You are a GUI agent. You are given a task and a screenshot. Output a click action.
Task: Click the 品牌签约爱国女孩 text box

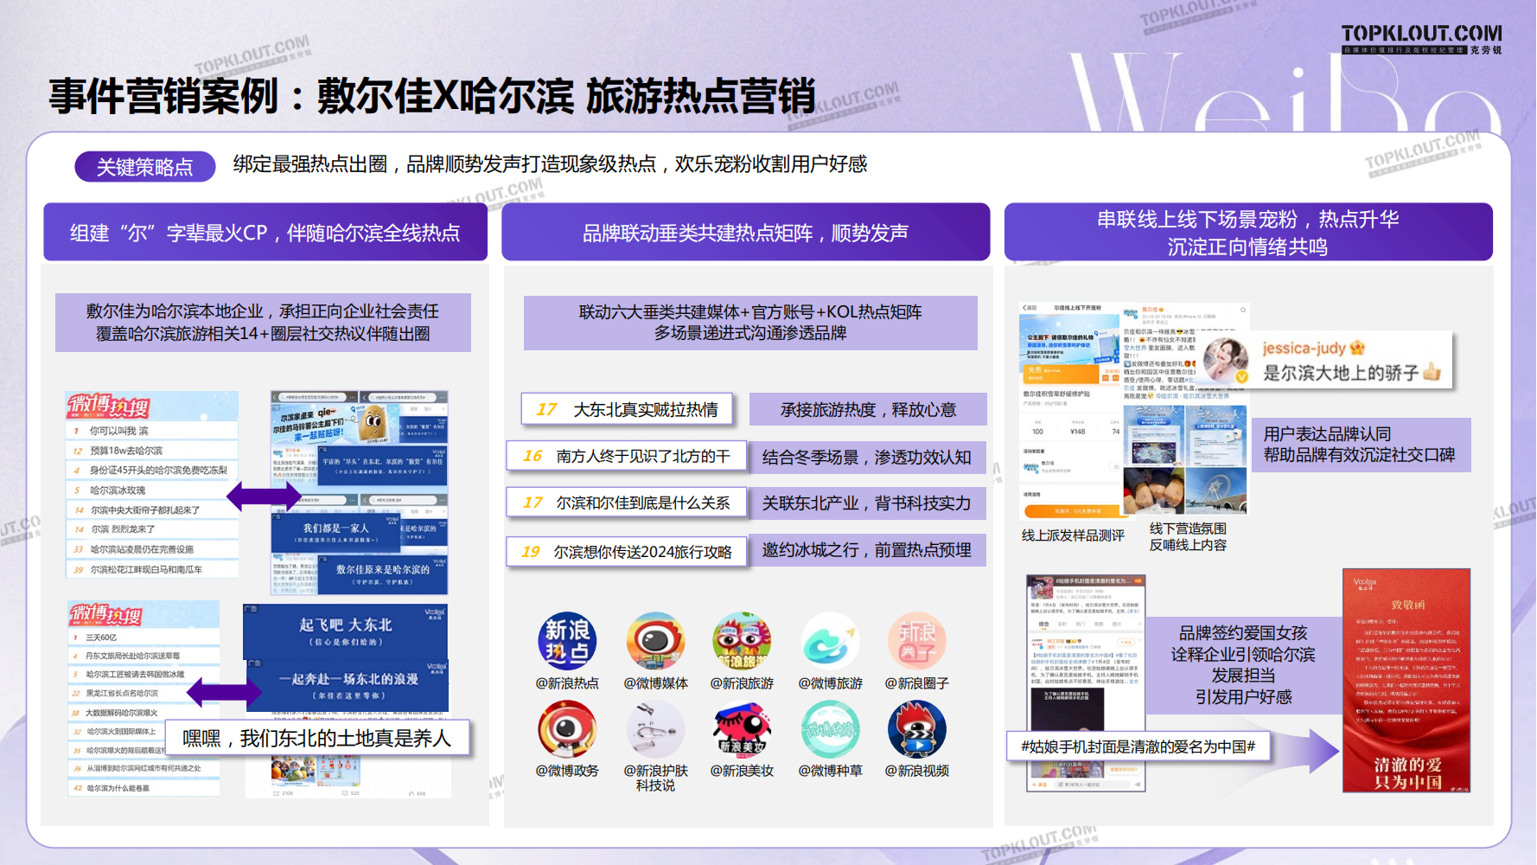click(x=1243, y=664)
